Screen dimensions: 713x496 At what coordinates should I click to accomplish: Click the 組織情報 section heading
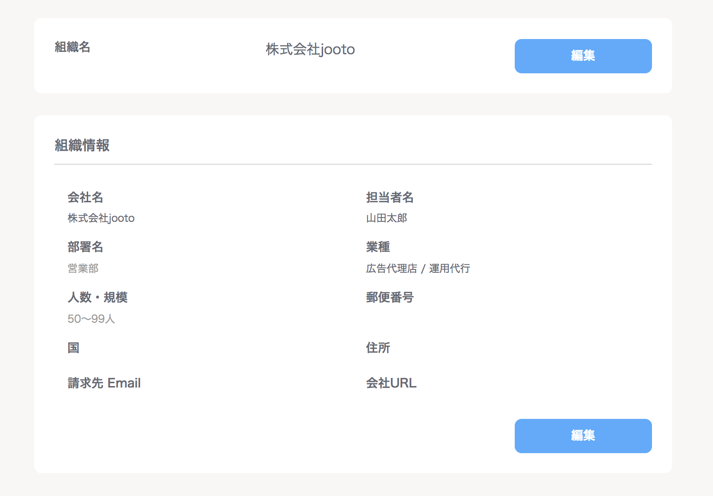click(x=82, y=145)
